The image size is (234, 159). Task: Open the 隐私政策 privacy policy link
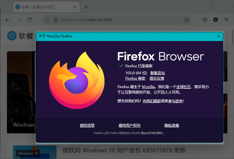(172, 126)
